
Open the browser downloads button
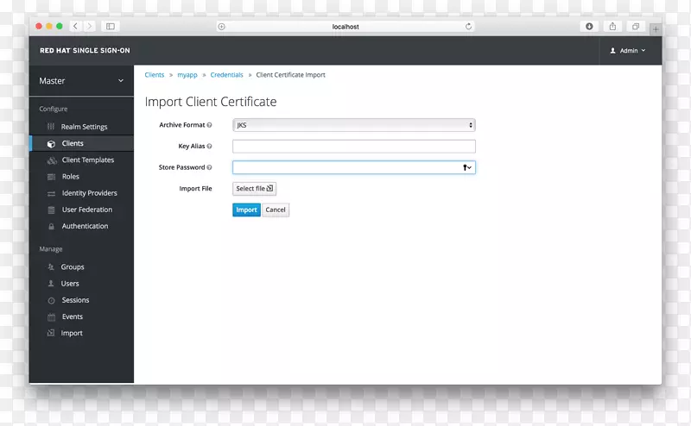coord(589,27)
